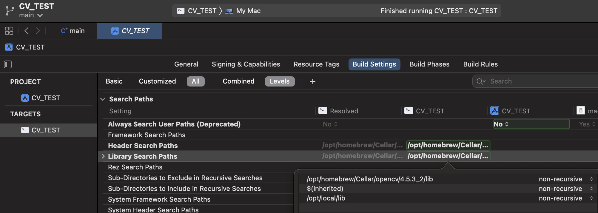
Task: Edit the Header Search Paths target value
Action: (x=448, y=145)
